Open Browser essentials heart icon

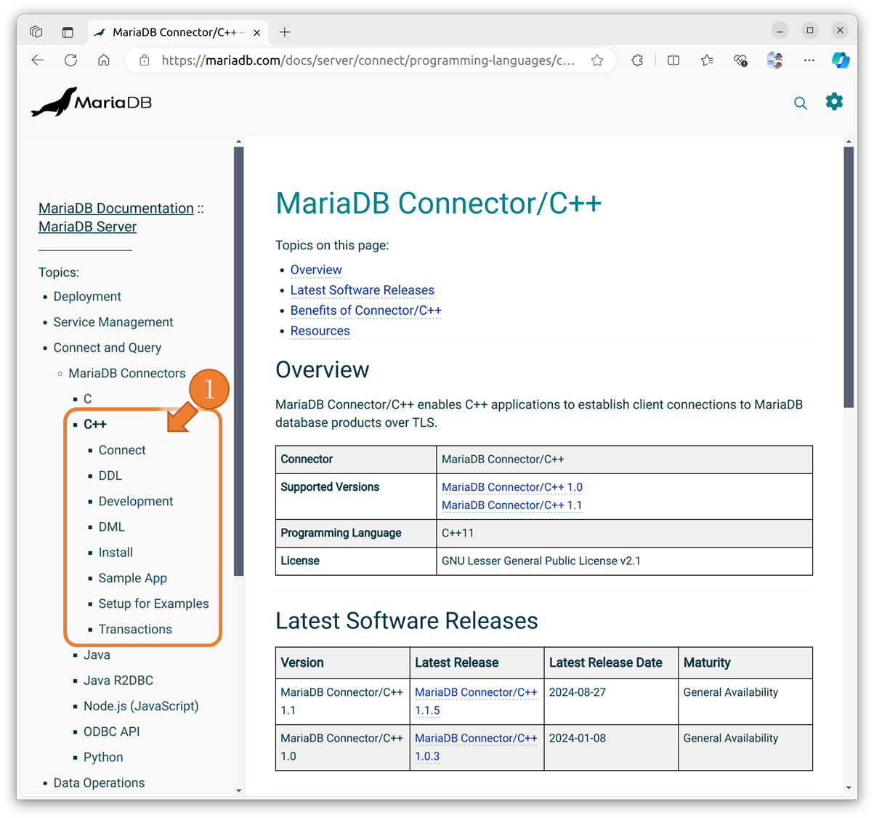coord(740,60)
